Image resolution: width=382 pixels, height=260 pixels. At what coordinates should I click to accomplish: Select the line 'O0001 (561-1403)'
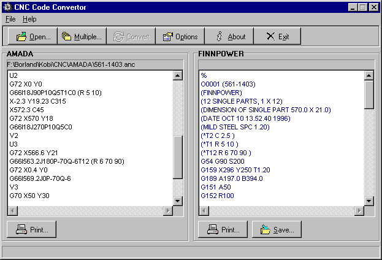tap(228, 84)
